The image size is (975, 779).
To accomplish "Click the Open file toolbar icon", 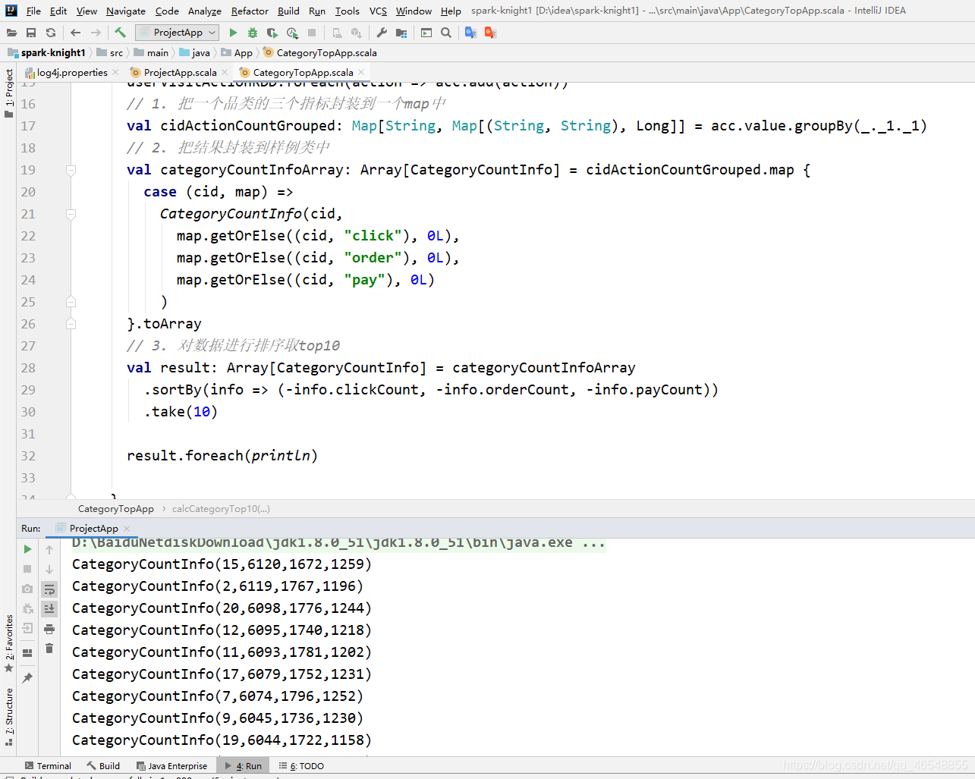I will click(11, 33).
